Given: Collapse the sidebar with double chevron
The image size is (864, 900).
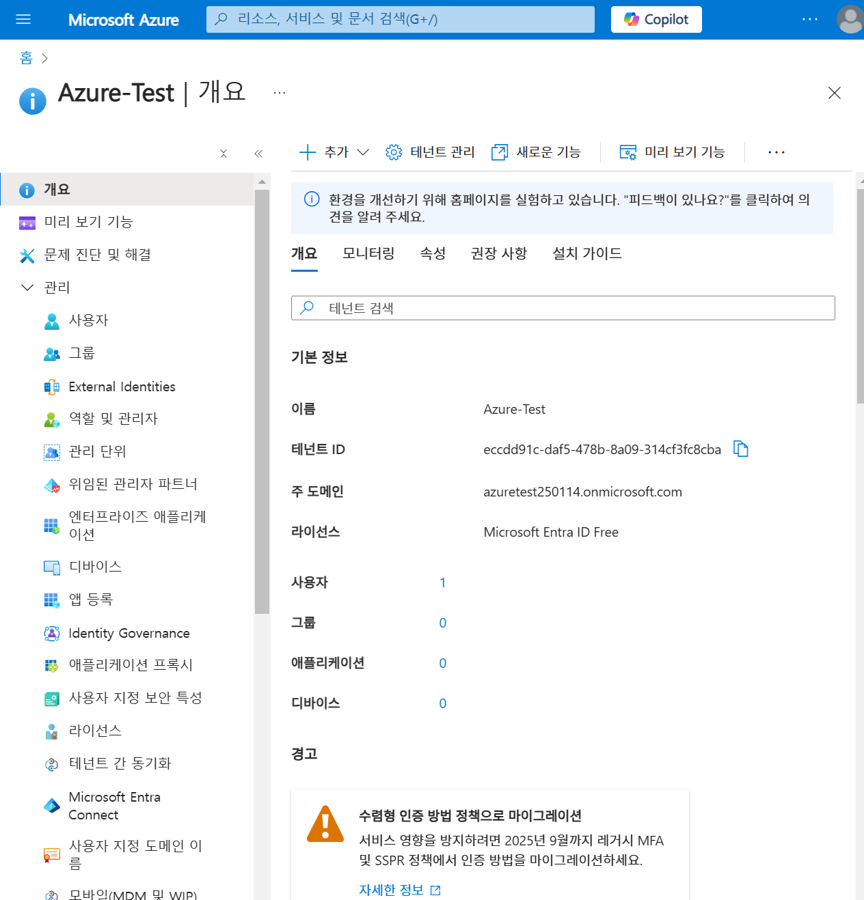Looking at the screenshot, I should [258, 154].
